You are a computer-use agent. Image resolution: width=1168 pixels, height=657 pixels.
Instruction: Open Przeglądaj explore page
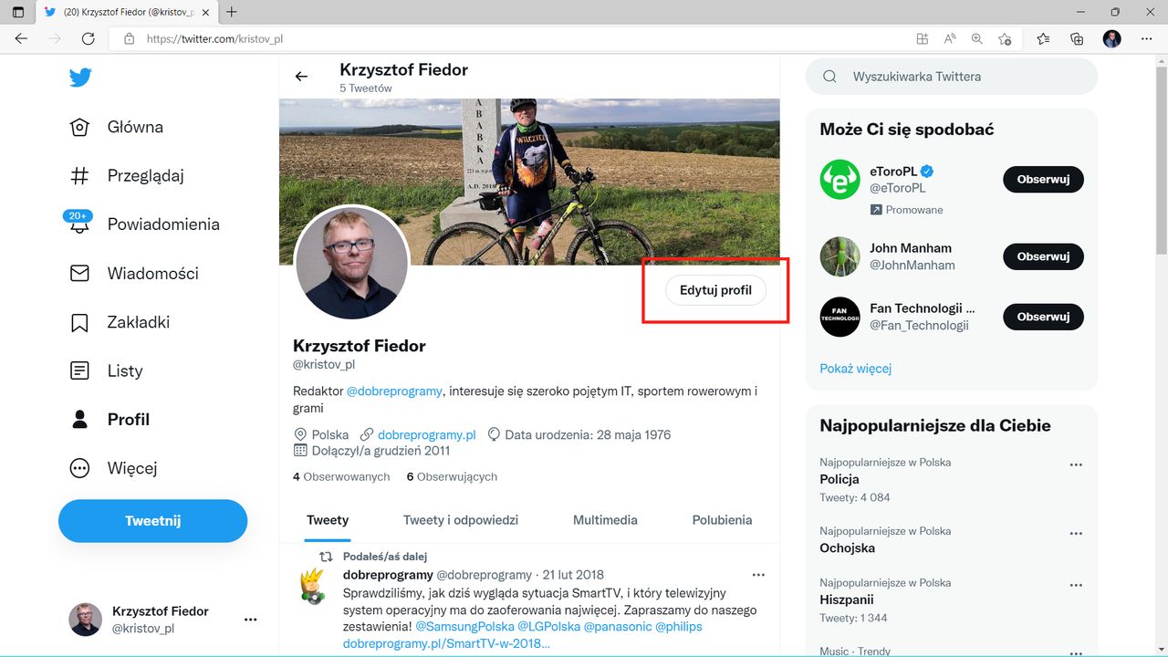tap(146, 175)
